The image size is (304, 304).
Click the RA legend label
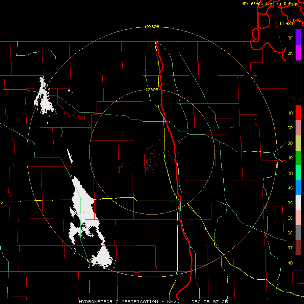290,173
